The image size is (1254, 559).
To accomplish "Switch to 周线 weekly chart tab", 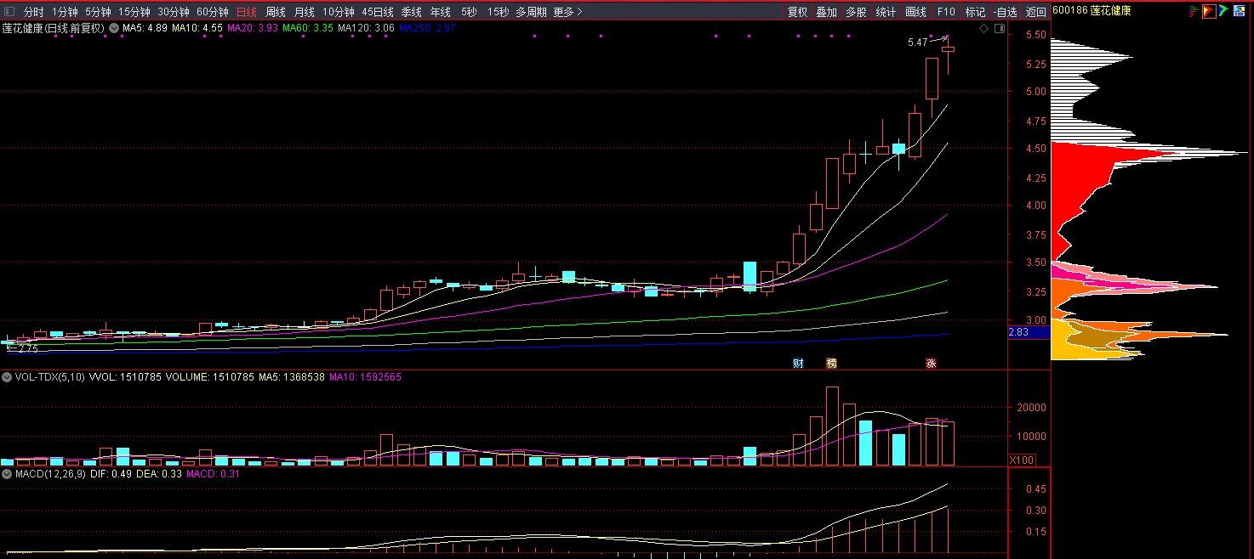I will click(275, 12).
